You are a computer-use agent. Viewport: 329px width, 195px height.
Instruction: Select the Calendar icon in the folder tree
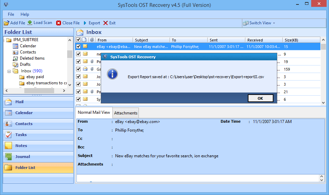pos(15,46)
